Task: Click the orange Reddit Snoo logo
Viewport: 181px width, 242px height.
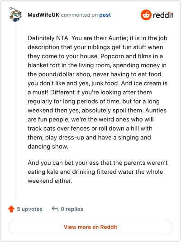Action: (146, 15)
